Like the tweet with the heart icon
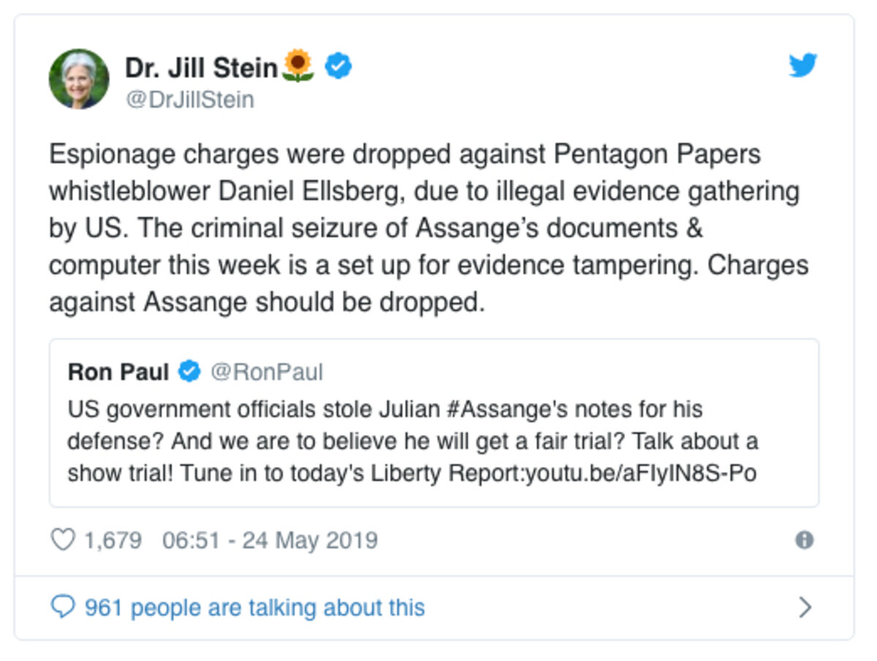The height and width of the screenshot is (661, 877). click(x=62, y=540)
